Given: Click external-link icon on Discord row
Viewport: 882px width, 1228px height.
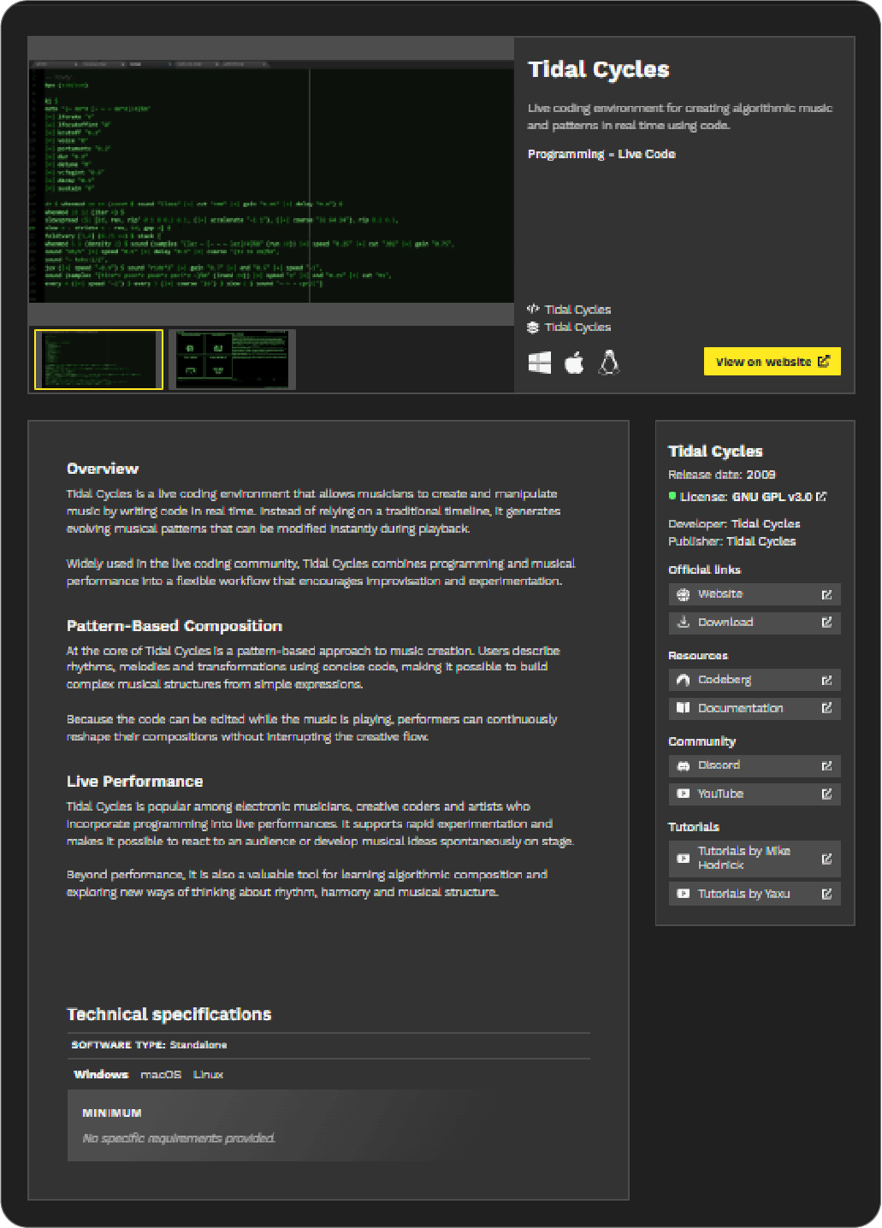Looking at the screenshot, I should coord(827,765).
